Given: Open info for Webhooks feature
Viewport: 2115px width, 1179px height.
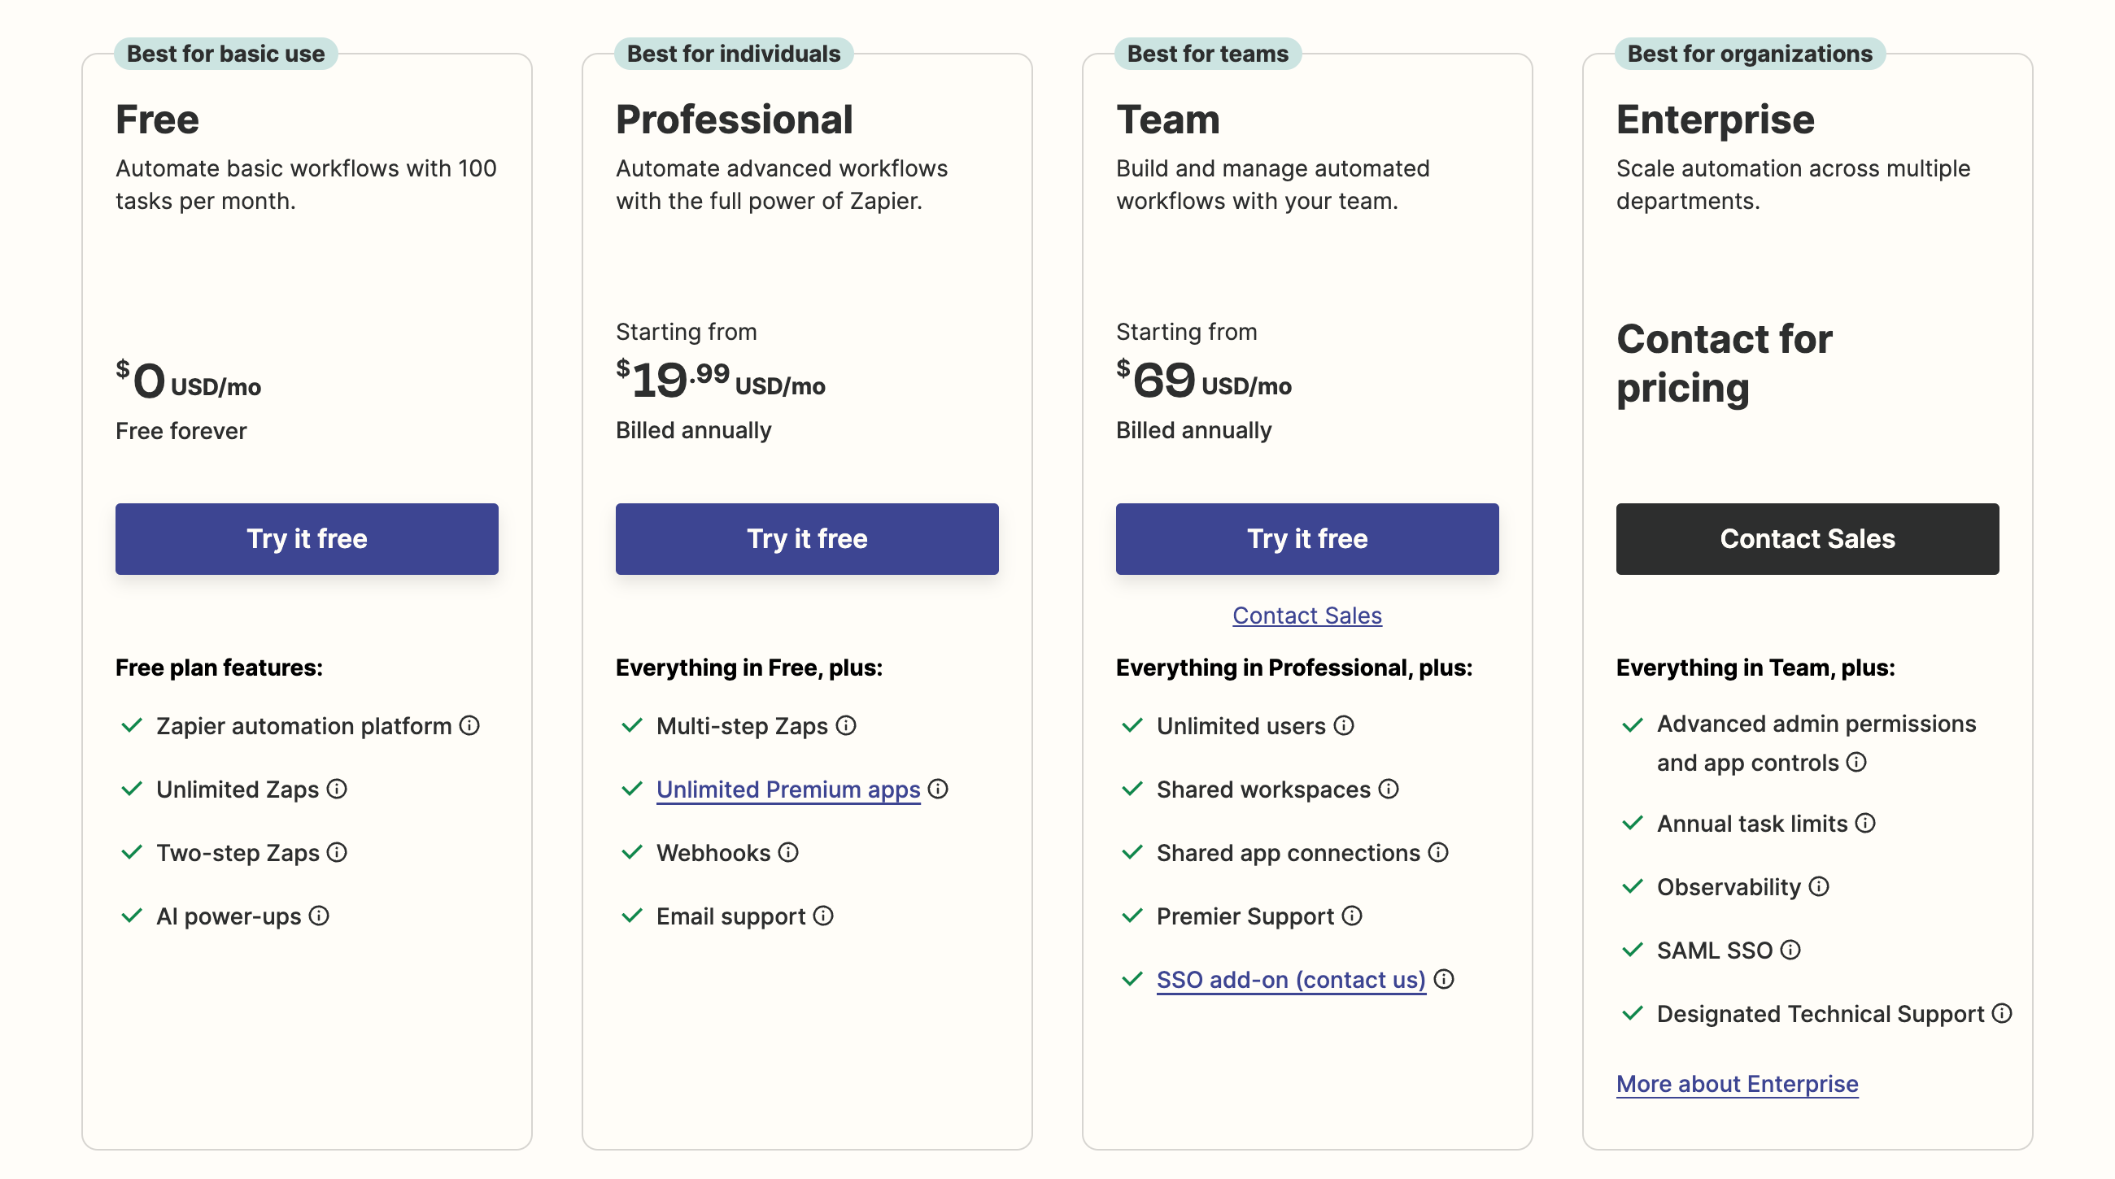Looking at the screenshot, I should point(788,852).
